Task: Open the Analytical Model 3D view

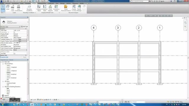Action: pyautogui.click(x=11, y=83)
